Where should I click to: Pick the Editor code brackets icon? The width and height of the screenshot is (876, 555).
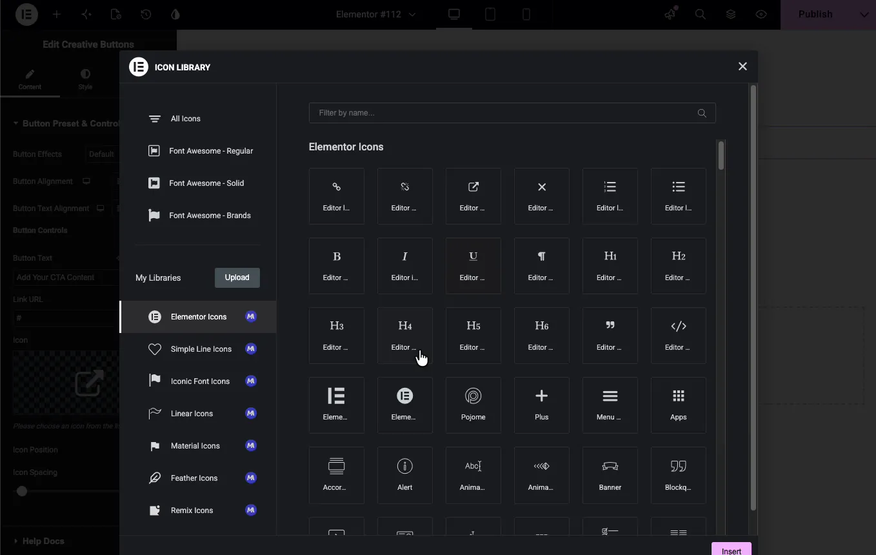click(679, 336)
